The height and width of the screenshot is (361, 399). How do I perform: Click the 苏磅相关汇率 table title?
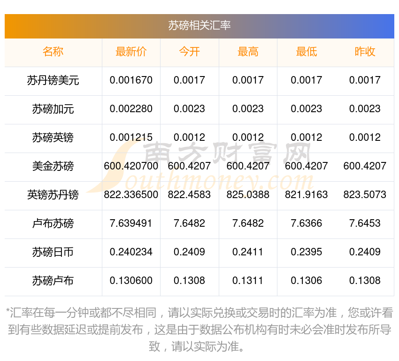point(199,25)
